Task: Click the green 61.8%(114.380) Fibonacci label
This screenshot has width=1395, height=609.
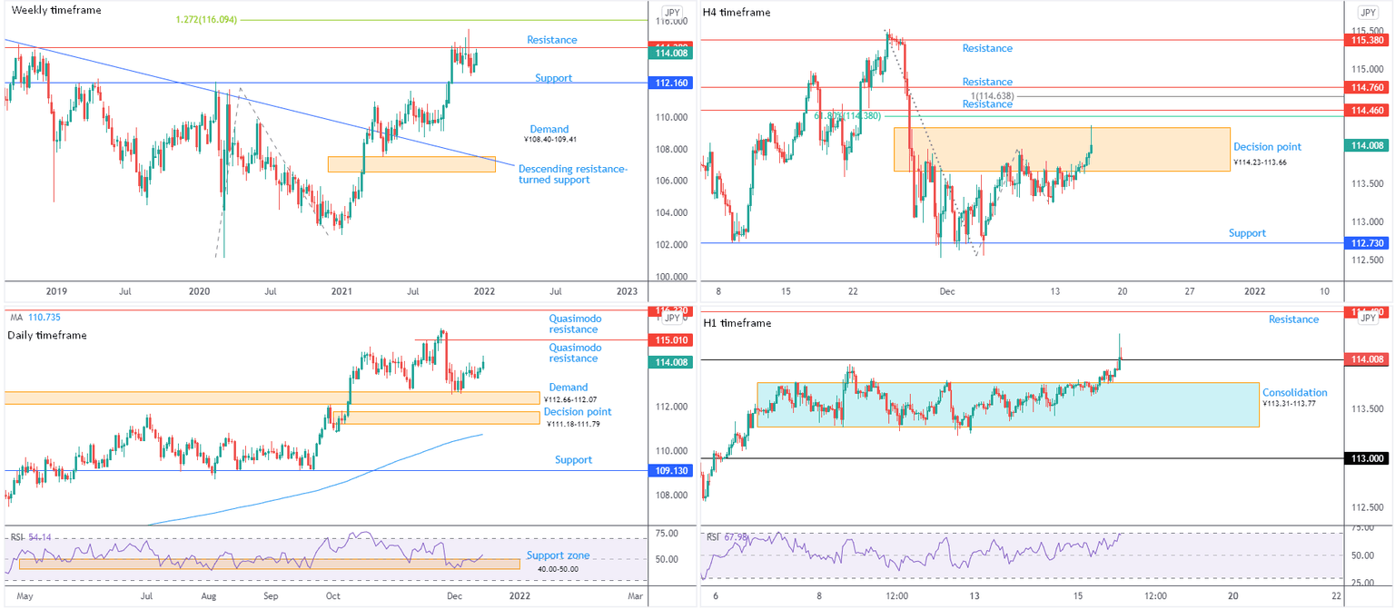Action: click(x=848, y=115)
